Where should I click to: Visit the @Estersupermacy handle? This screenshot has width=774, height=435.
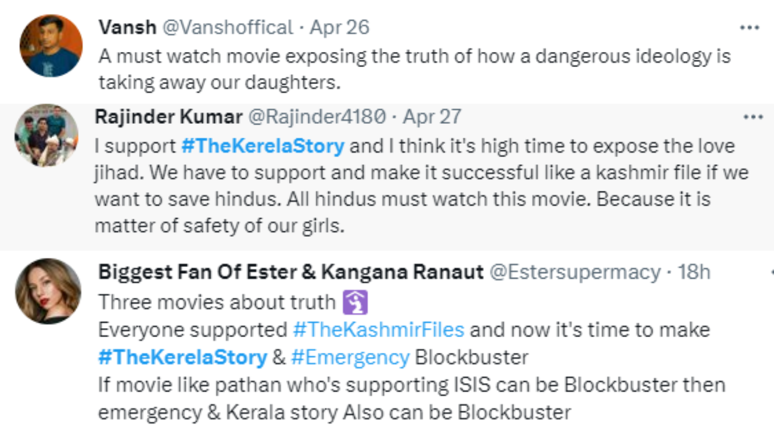pos(574,272)
